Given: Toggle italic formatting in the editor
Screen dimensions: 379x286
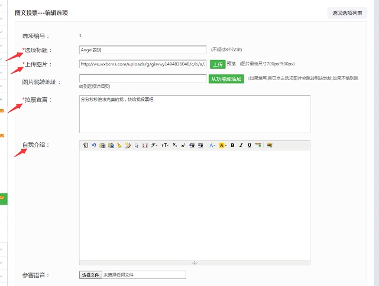Looking at the screenshot, I should pyautogui.click(x=241, y=145).
